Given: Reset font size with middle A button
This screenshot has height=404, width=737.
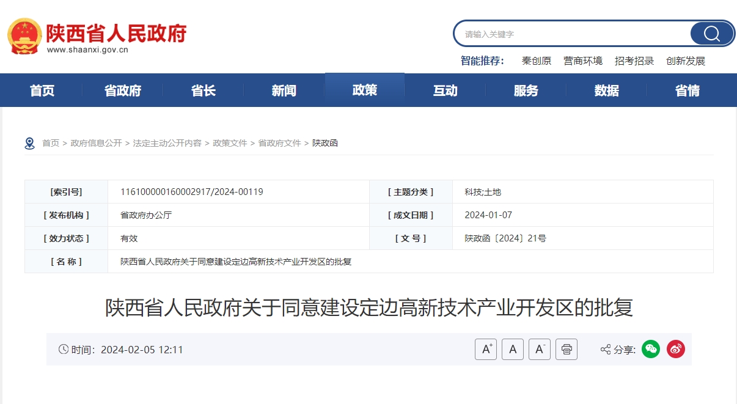Looking at the screenshot, I should coord(513,349).
